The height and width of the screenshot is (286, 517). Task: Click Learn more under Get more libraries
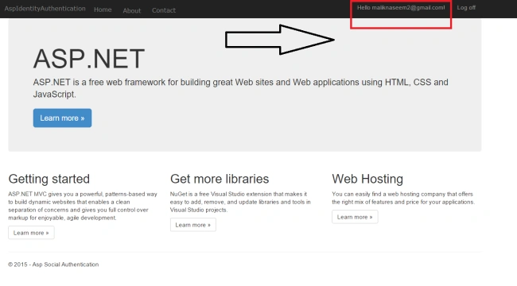193,225
